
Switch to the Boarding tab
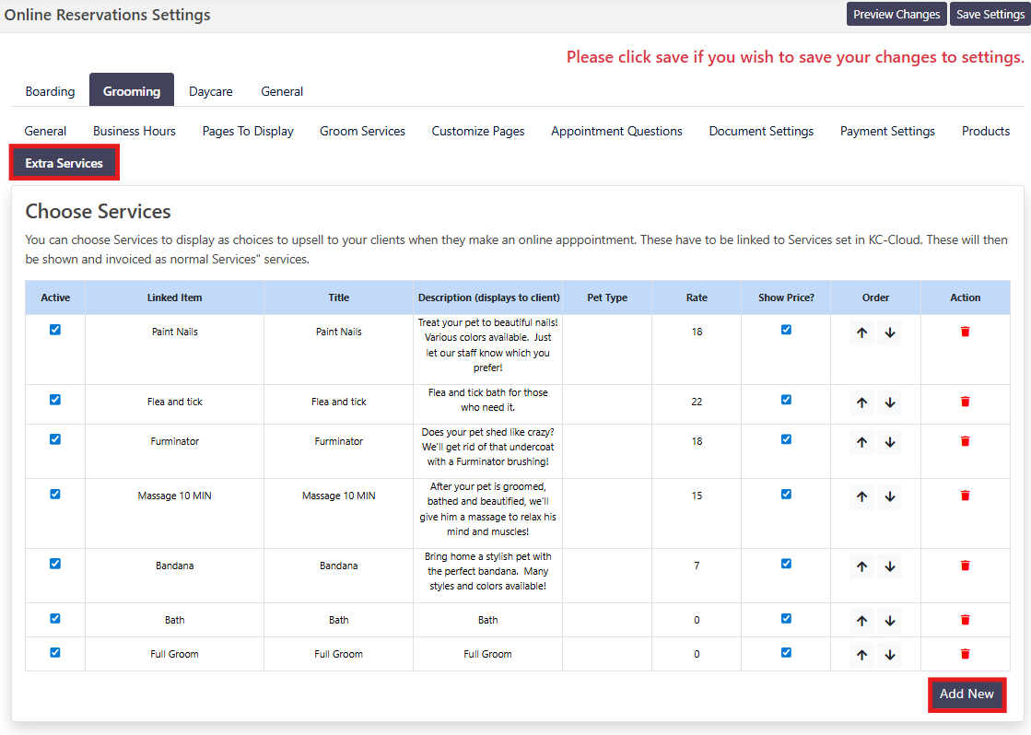click(x=51, y=91)
